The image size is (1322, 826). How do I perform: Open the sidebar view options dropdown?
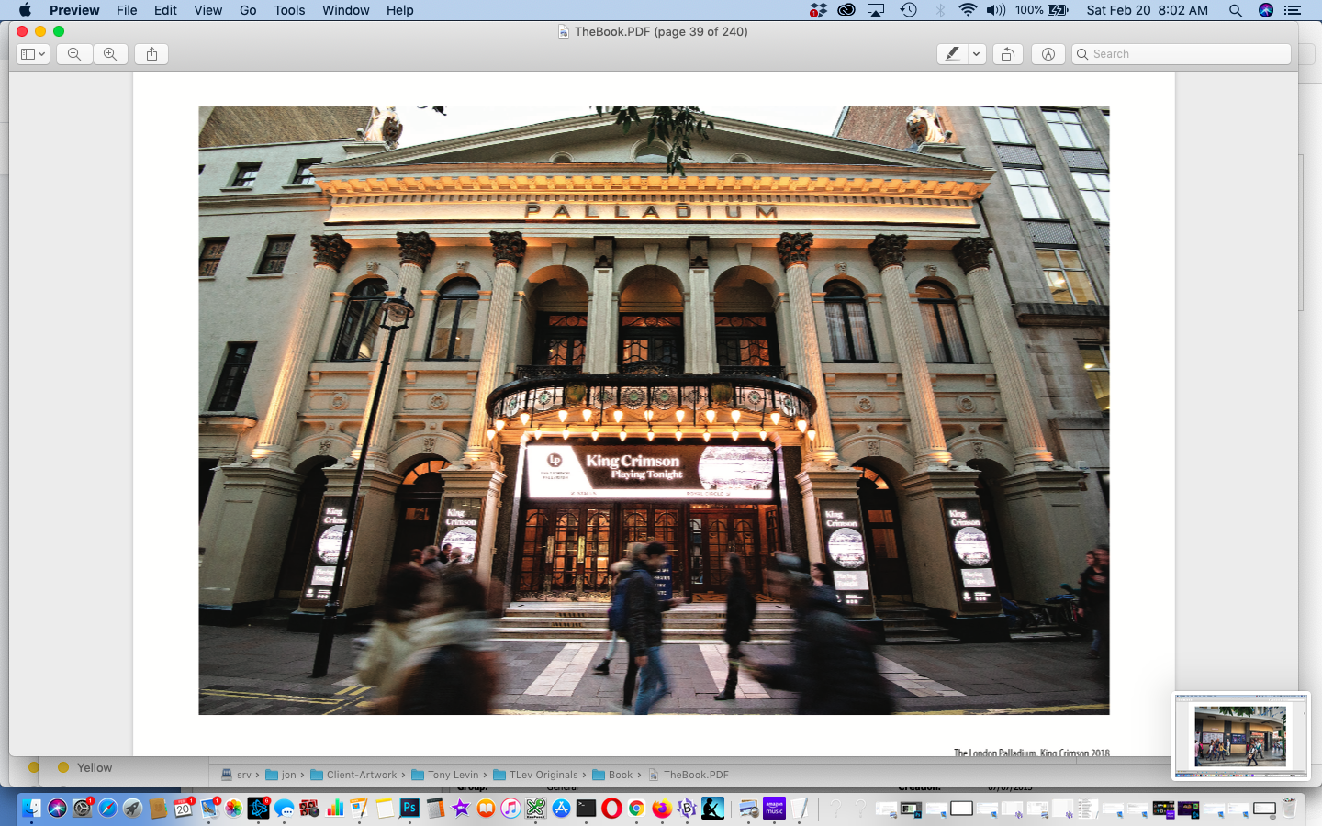[33, 54]
